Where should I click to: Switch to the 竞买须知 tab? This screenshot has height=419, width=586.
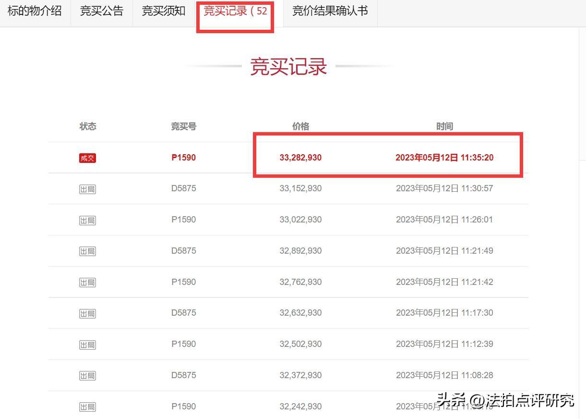coord(163,12)
